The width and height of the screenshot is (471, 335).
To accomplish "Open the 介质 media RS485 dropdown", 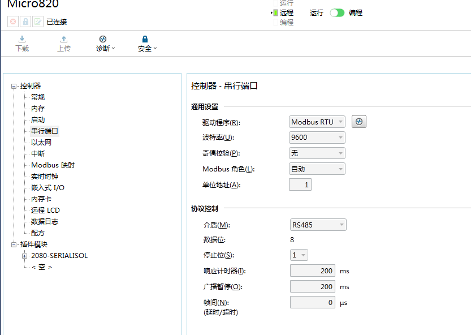I will coord(318,225).
